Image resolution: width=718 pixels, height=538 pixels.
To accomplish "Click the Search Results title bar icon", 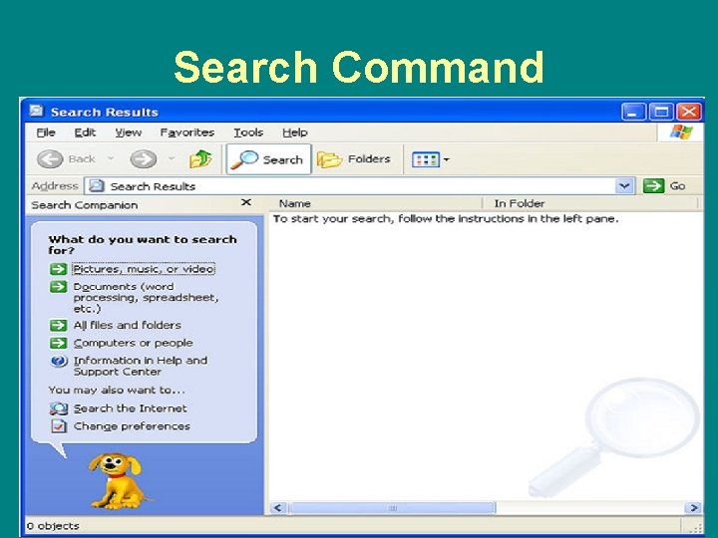I will click(37, 112).
